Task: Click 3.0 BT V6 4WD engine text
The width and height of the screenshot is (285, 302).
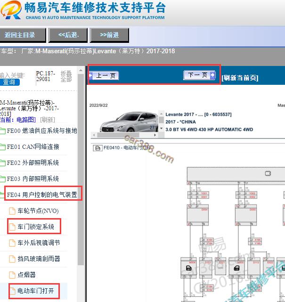Action: pyautogui.click(x=209, y=130)
